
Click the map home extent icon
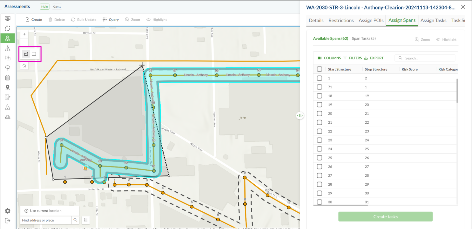(24, 66)
